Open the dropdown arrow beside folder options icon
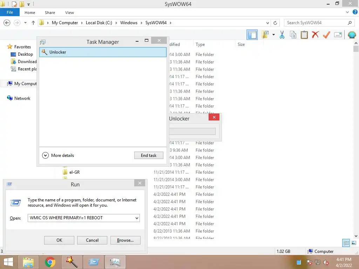Viewport: 359px width, 269px height. 273,35
